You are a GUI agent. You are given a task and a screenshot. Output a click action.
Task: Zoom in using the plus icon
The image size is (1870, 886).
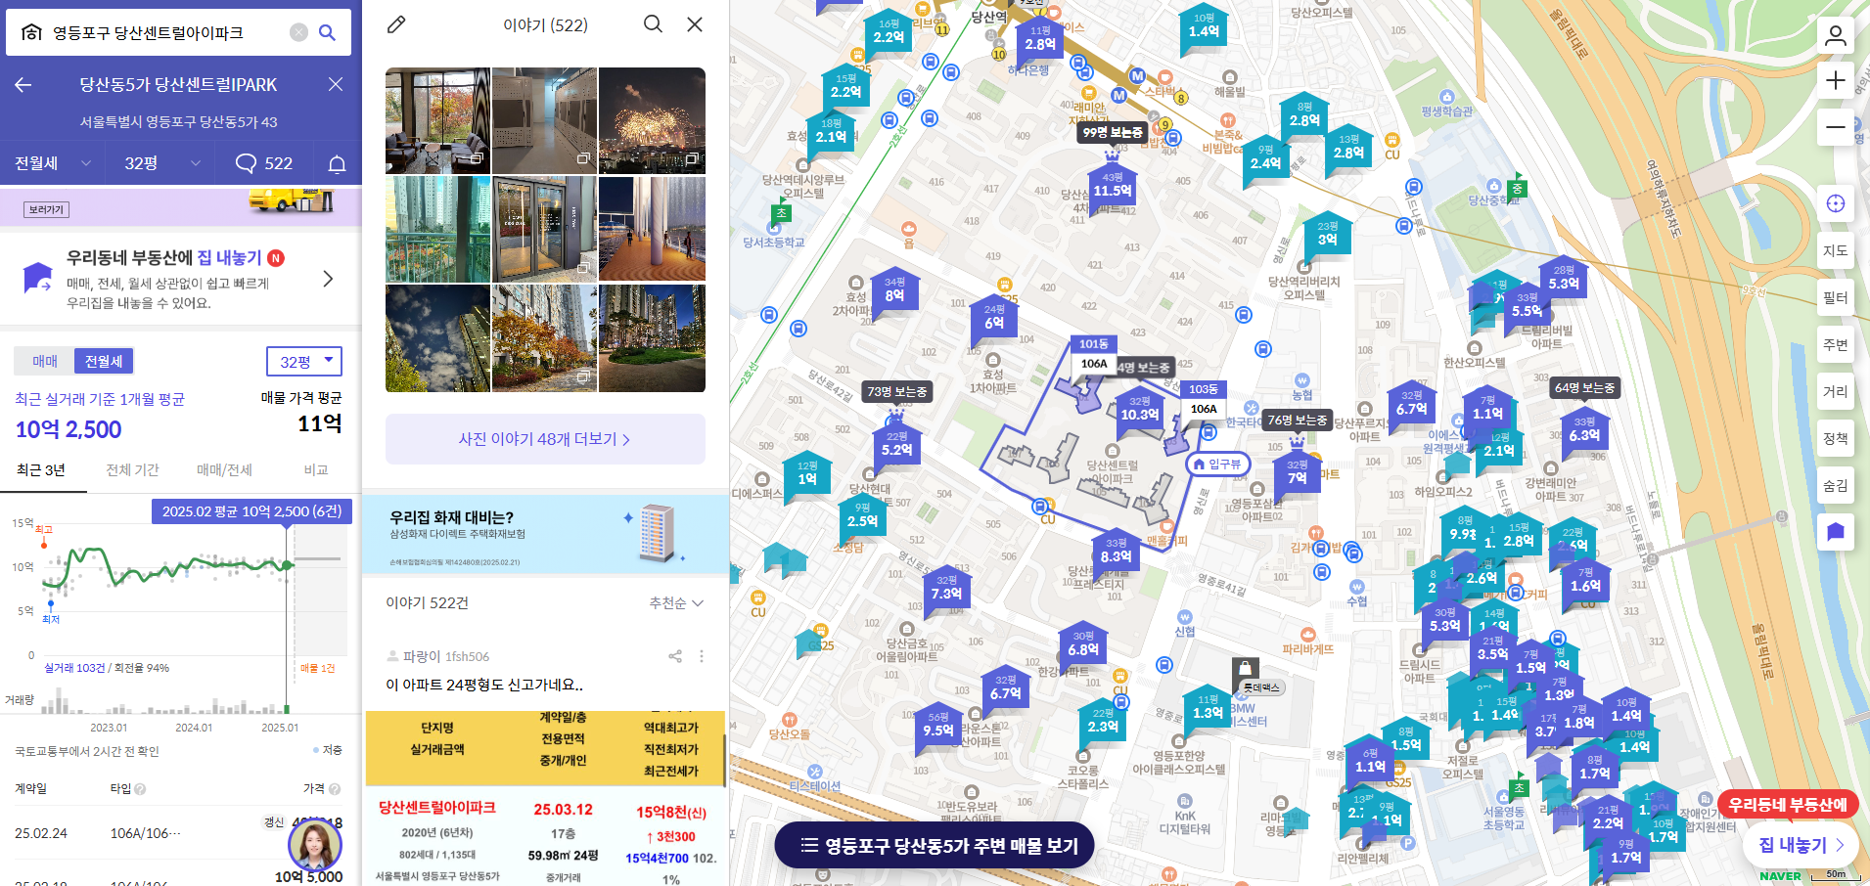click(x=1837, y=80)
